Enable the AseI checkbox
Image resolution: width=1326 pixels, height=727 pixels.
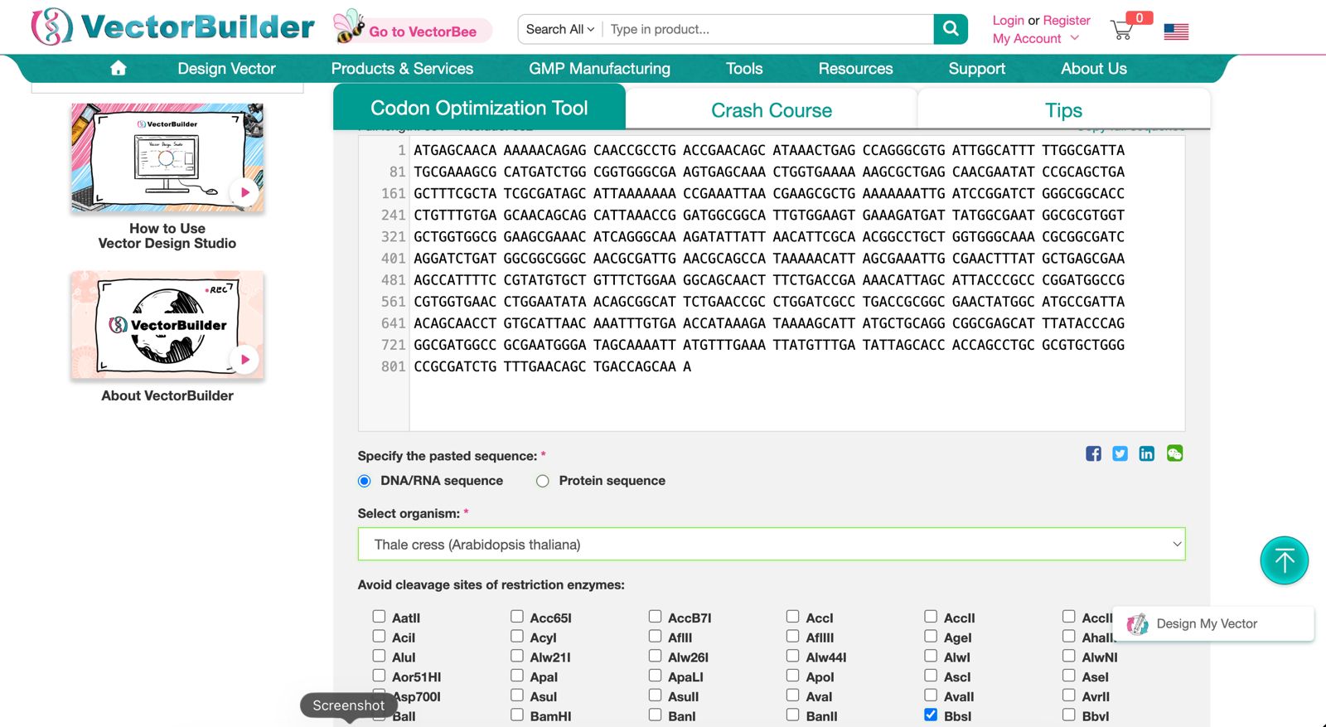[x=1069, y=676]
